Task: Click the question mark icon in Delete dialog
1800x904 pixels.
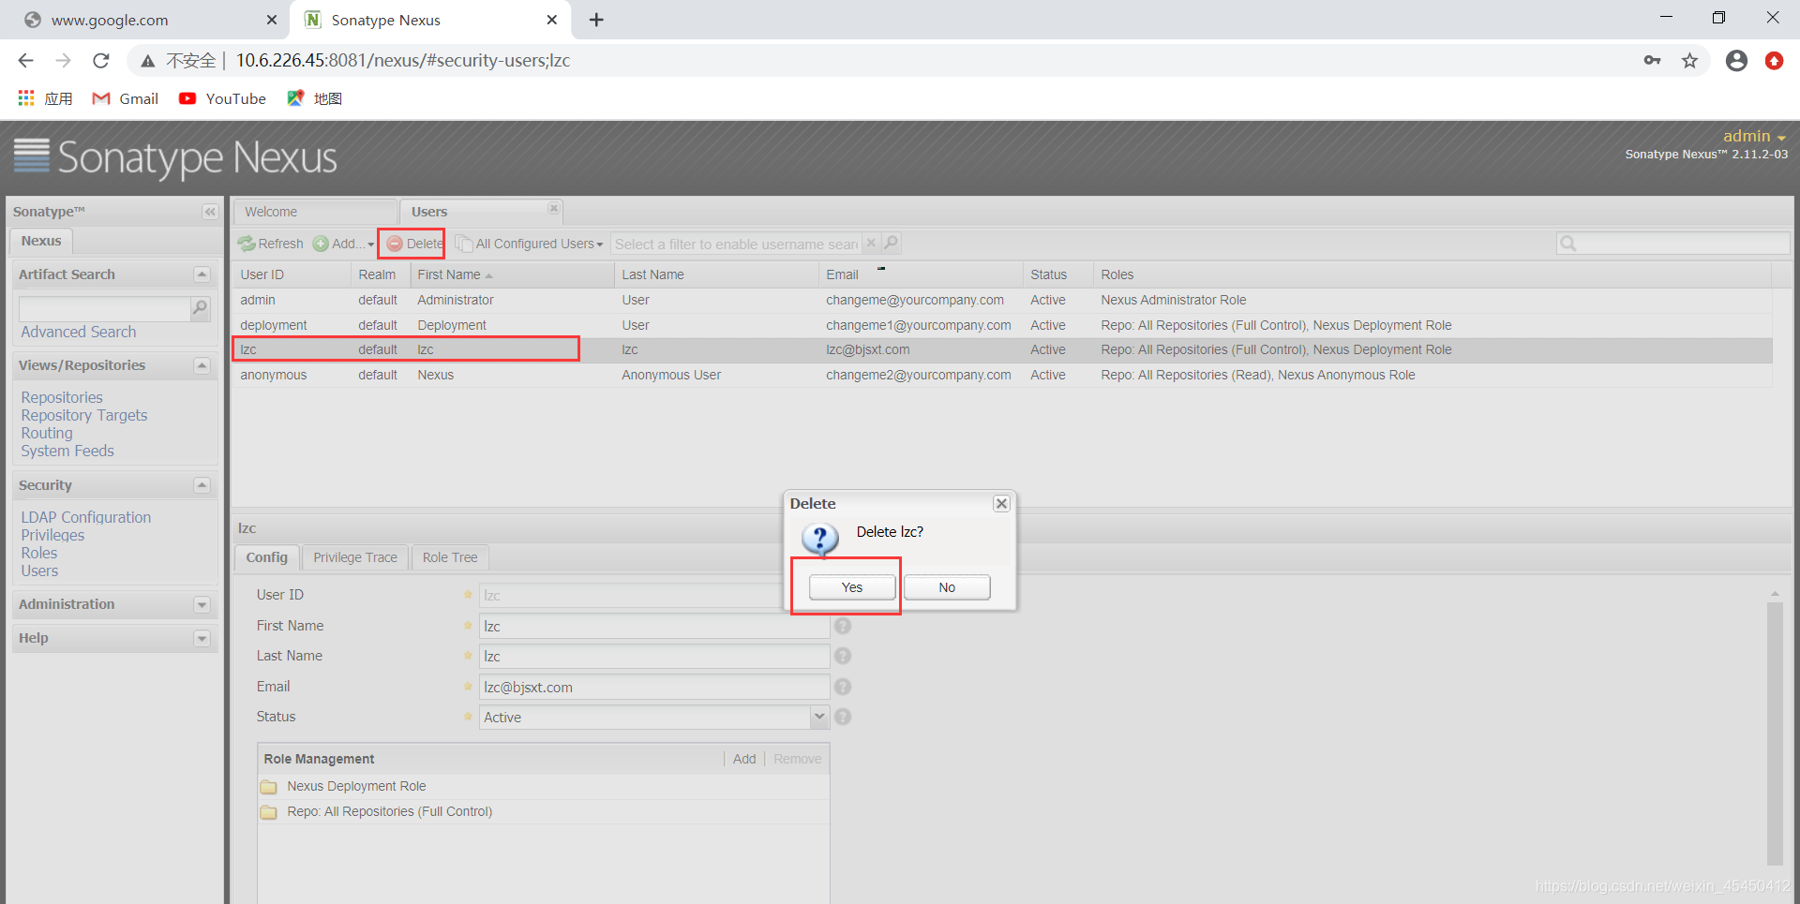Action: click(820, 539)
